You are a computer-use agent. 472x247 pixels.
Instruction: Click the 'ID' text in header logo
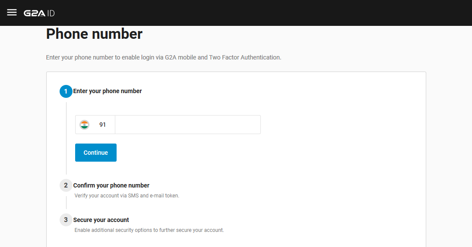coord(51,13)
